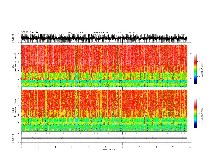The image size is (214, 165).
Task: Click the "VLF Spectra" plot title
Action: (x=31, y=32)
